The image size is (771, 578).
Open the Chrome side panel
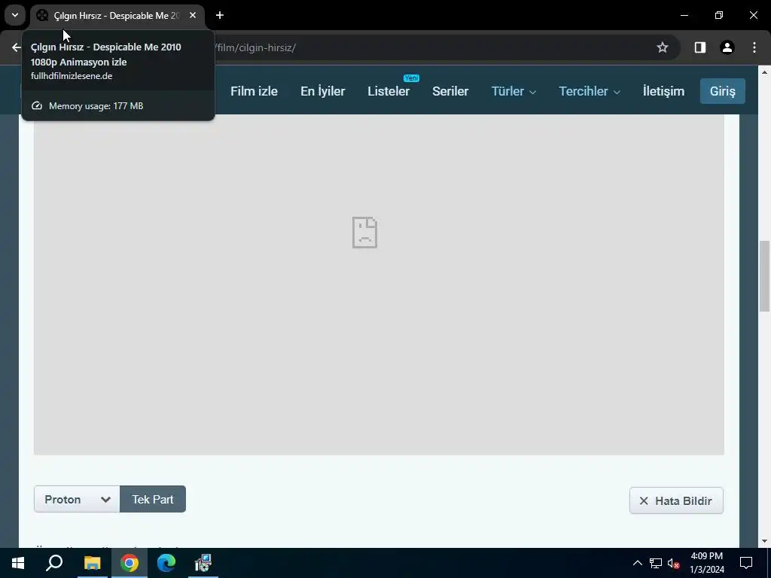click(699, 47)
